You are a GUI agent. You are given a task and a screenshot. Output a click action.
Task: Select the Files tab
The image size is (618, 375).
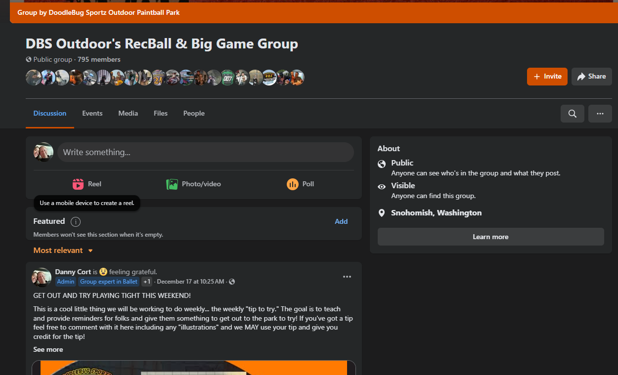tap(161, 114)
